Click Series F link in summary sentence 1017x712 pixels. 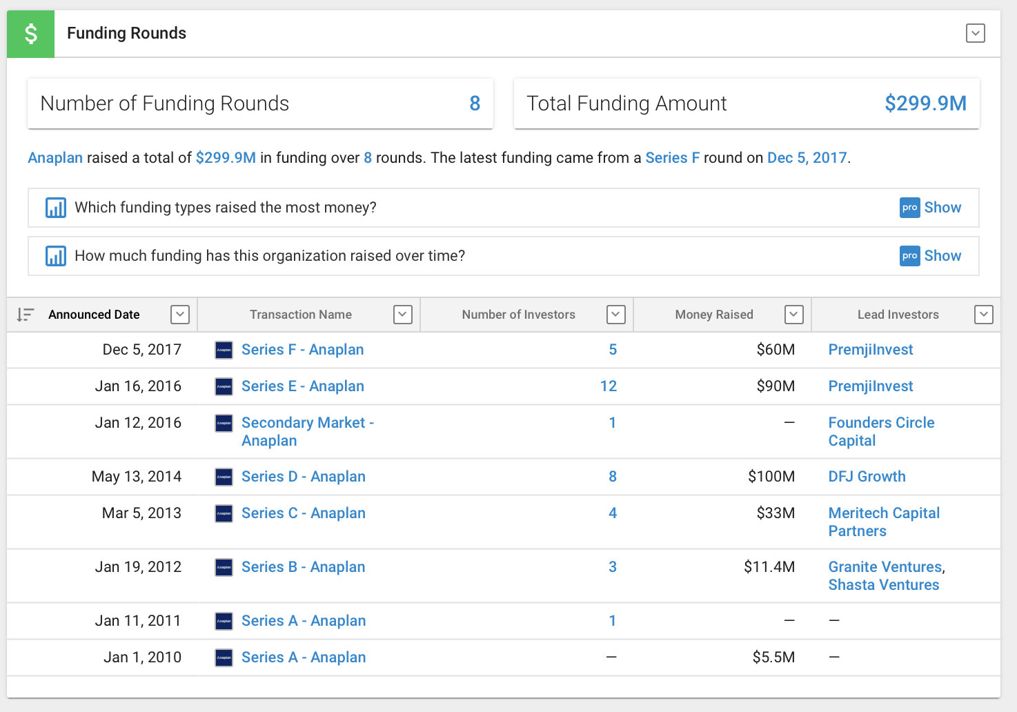[673, 158]
